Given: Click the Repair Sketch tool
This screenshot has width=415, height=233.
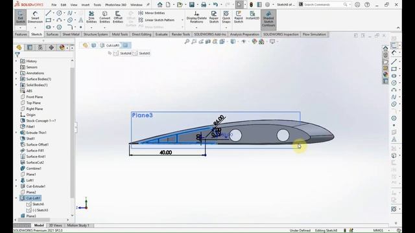Looking at the screenshot, I should coord(214,17).
